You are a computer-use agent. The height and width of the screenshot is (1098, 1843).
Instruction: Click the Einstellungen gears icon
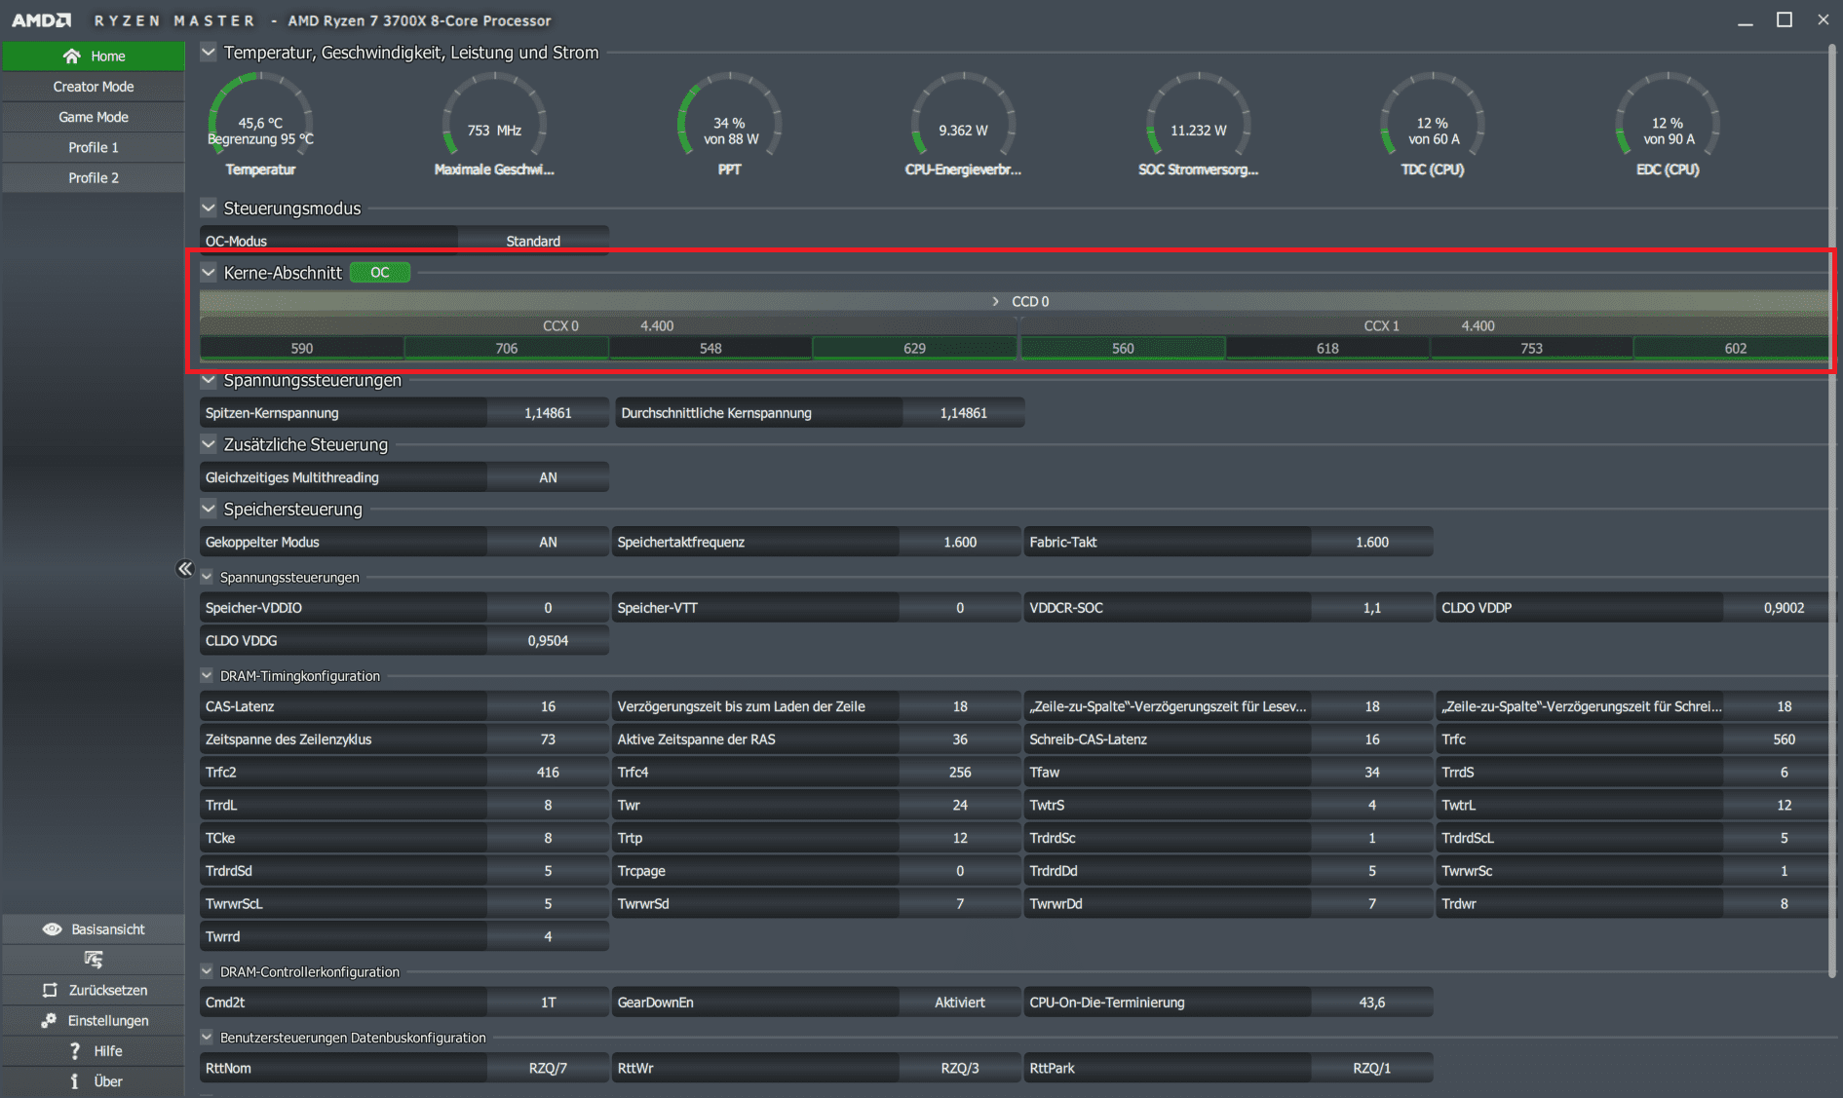click(x=49, y=1020)
